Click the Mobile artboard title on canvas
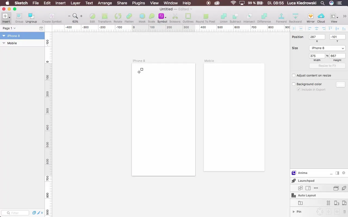The height and width of the screenshot is (217, 348). pyautogui.click(x=209, y=61)
